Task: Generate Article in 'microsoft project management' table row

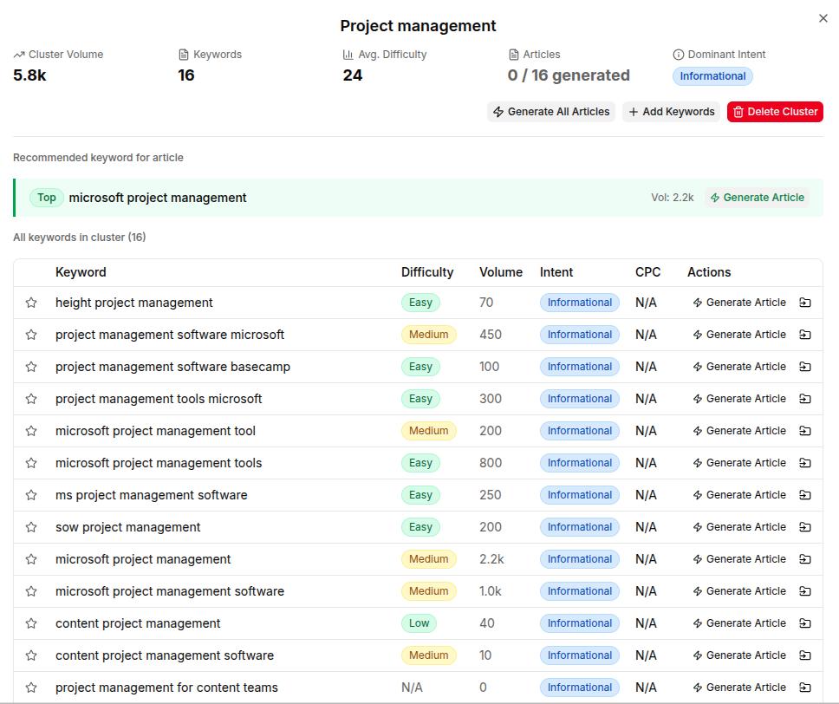Action: [739, 559]
